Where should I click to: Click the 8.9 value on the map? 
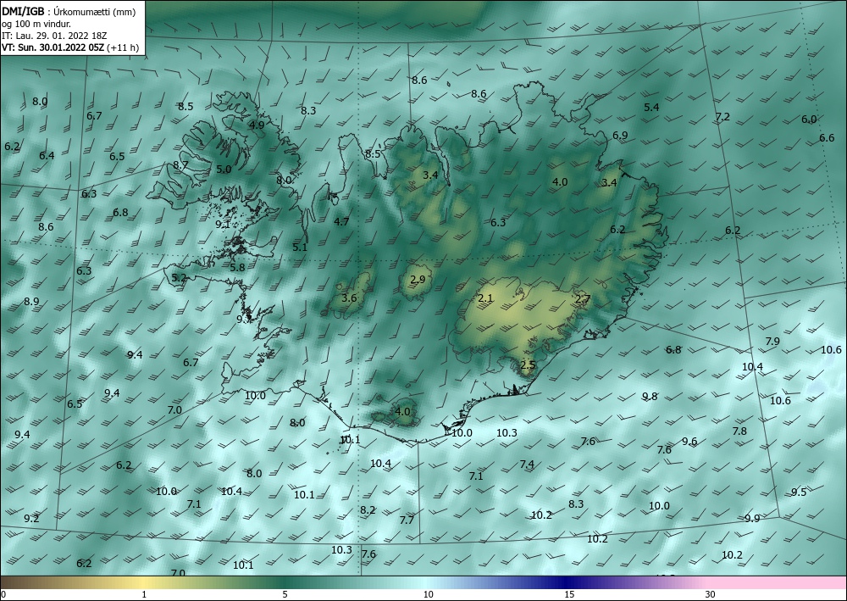click(x=31, y=302)
